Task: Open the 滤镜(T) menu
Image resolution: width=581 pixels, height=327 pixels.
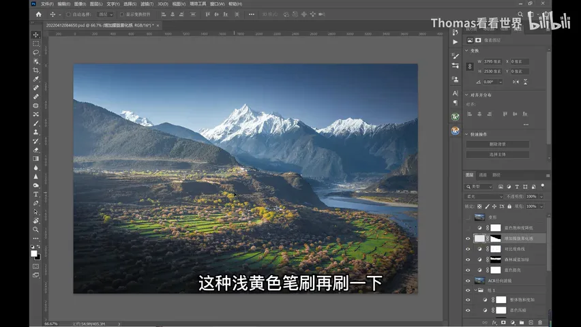Action: click(147, 3)
